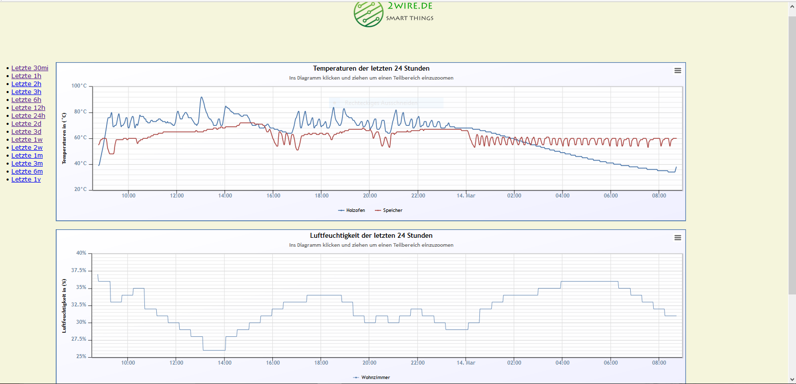Open the Letzte 1w link

pos(27,140)
